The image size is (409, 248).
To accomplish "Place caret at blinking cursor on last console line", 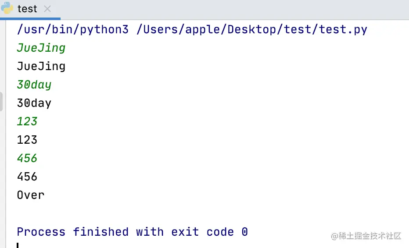I will pos(18,245).
